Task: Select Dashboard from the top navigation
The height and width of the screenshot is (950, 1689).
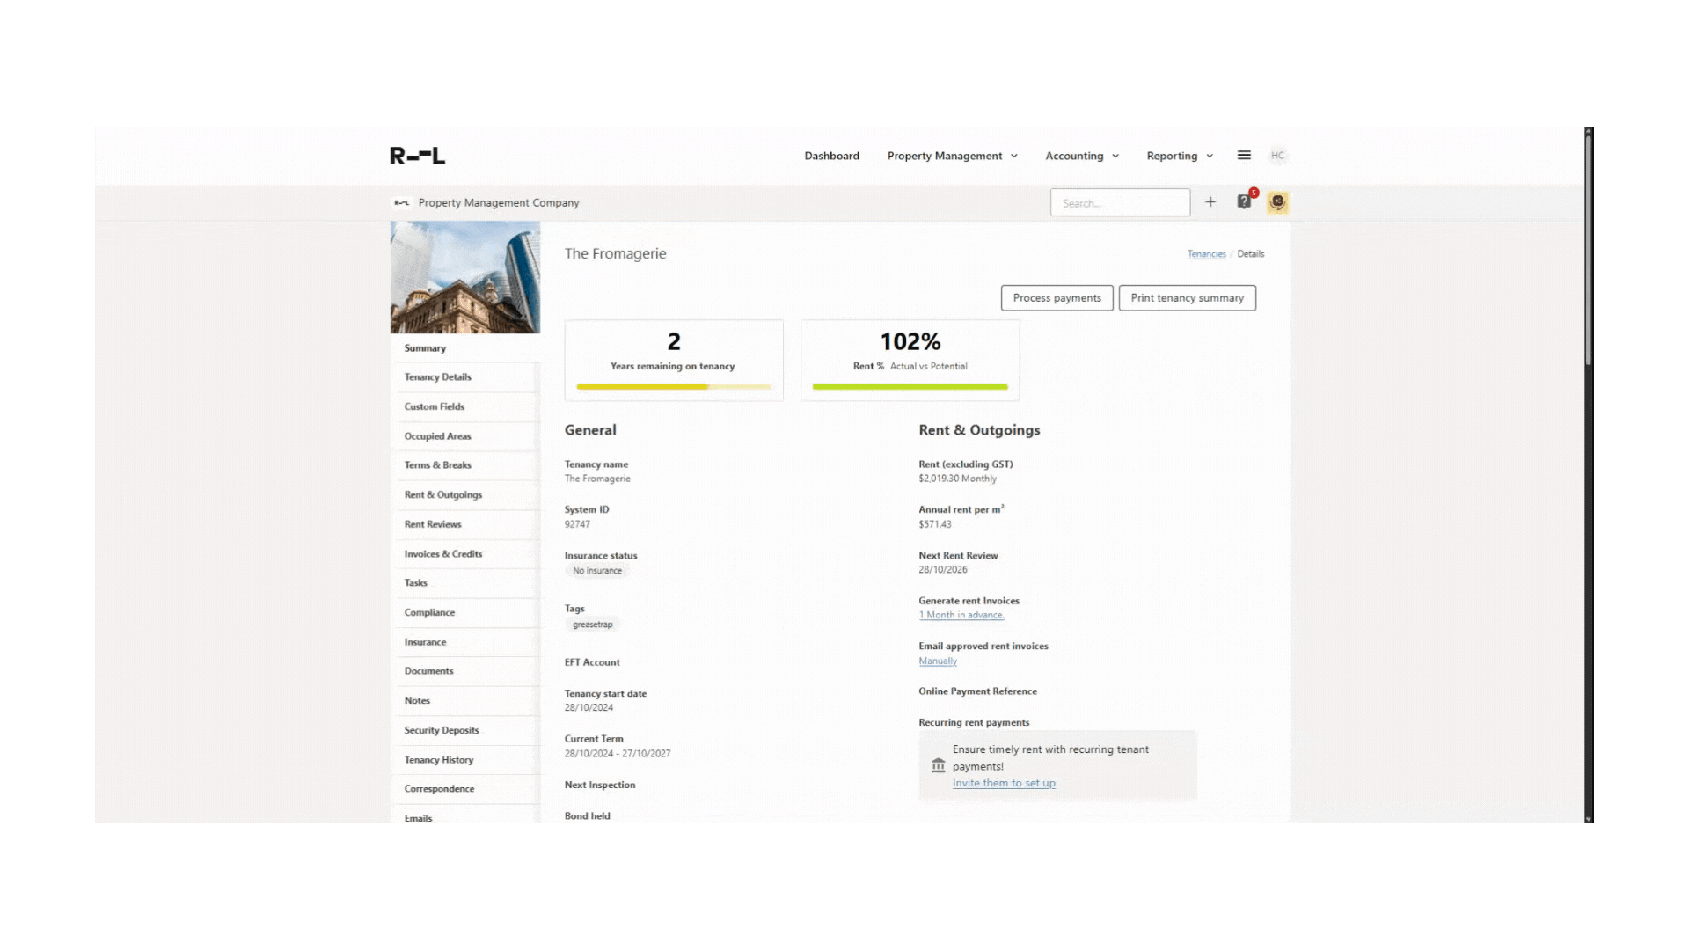Action: point(831,155)
